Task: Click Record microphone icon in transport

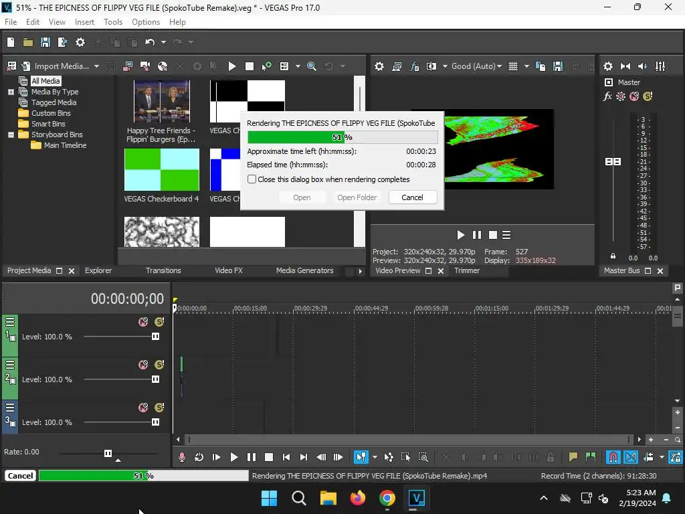Action: coord(182,457)
